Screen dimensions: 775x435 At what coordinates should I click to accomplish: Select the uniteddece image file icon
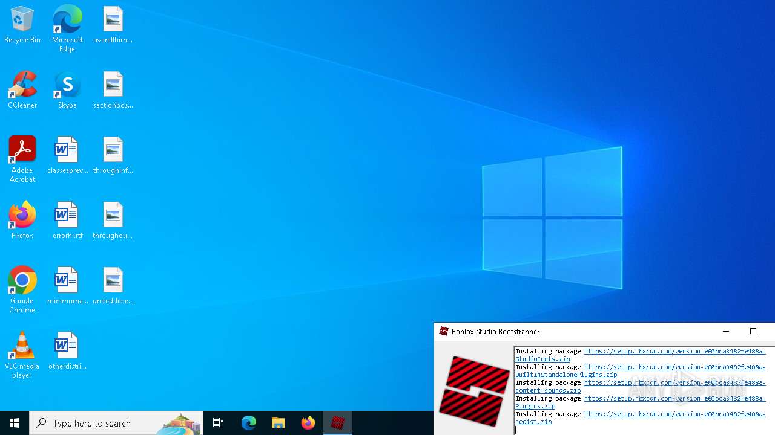pyautogui.click(x=113, y=286)
